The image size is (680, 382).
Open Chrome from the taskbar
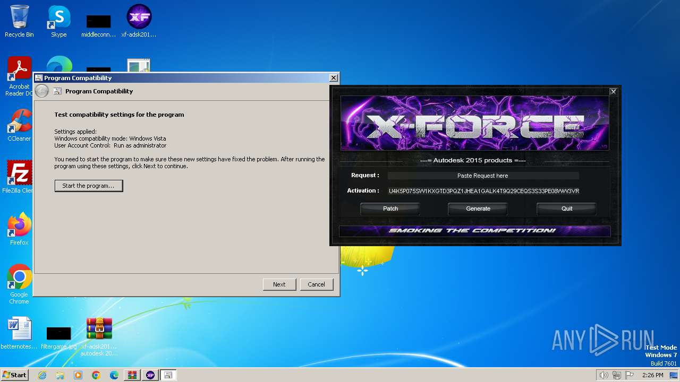point(96,375)
